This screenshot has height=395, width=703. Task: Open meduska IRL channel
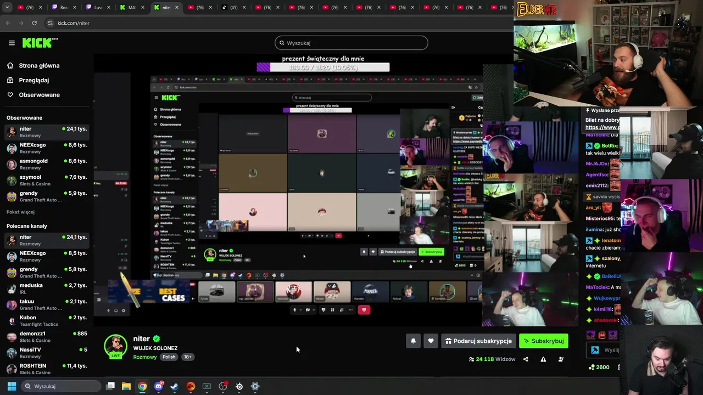point(46,289)
